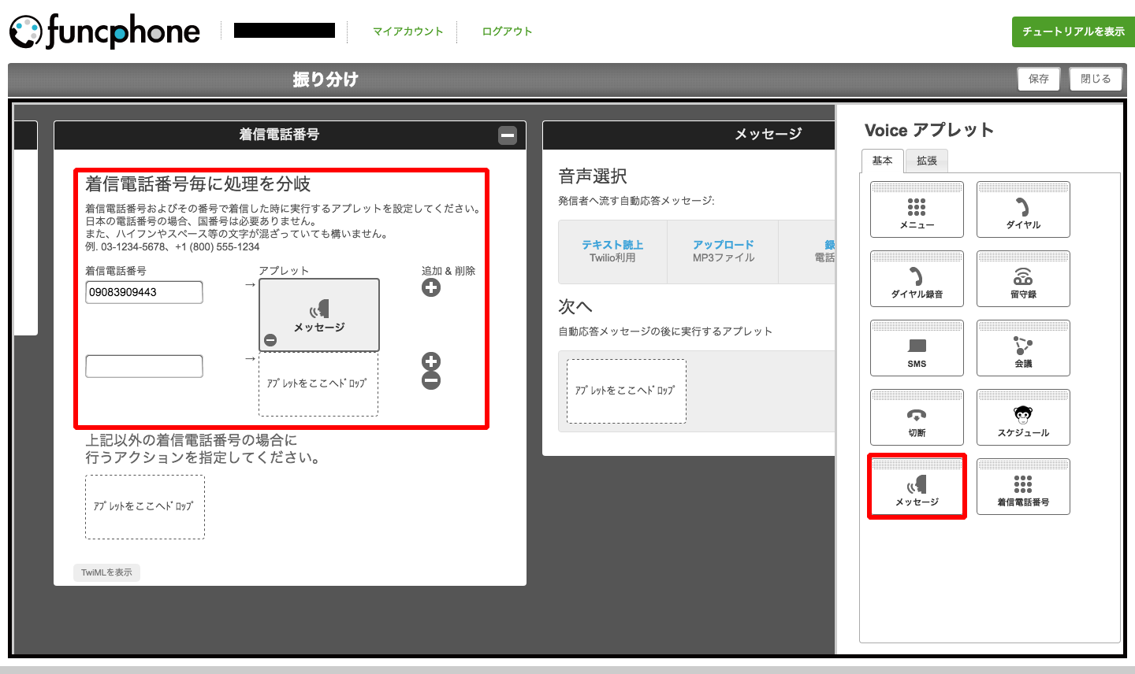The image size is (1135, 674).
Task: Select the メニュー applet icon
Action: (x=917, y=210)
